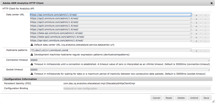Click the Unbind button
Image resolution: width=215 pixels, height=103 pixels.
point(194,98)
